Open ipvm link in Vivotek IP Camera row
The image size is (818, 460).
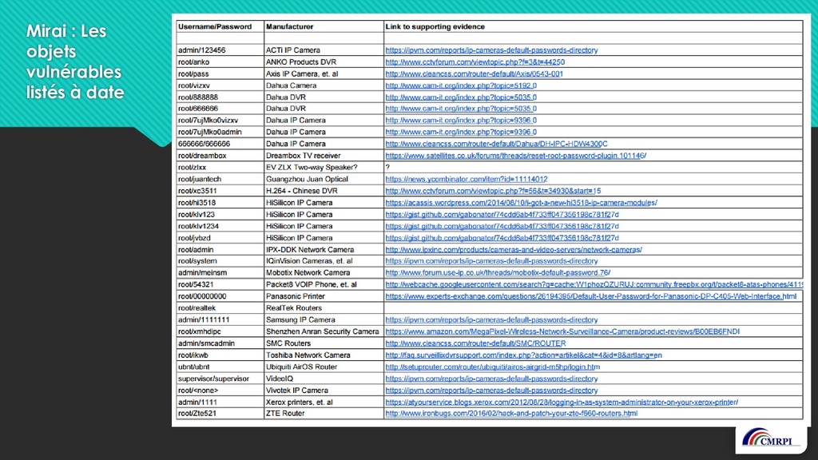click(x=491, y=390)
